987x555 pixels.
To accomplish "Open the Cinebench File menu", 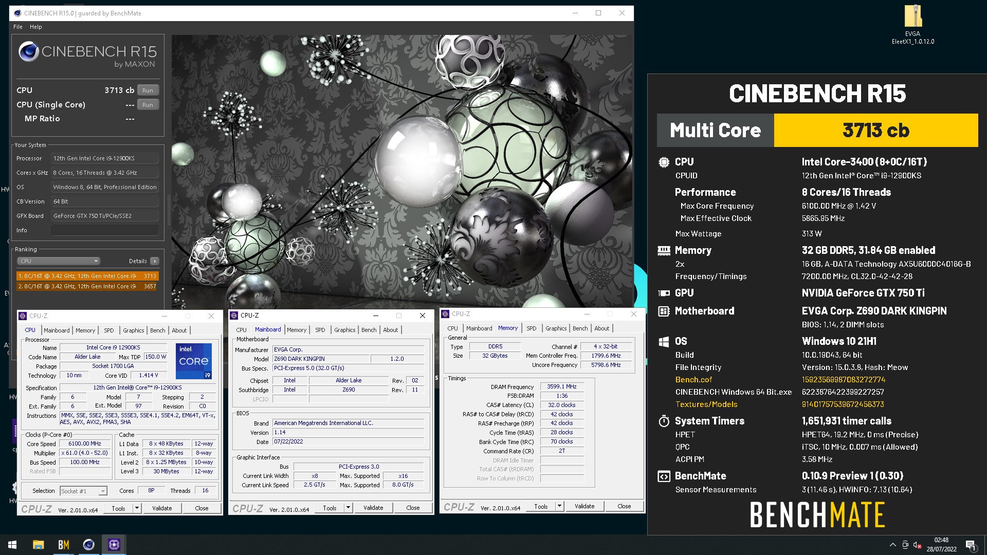I will [x=18, y=27].
